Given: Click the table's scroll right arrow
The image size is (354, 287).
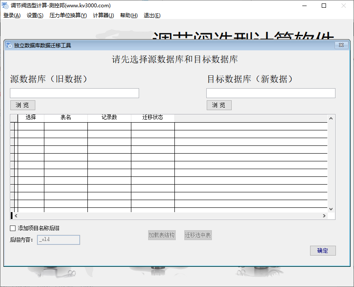Looking at the screenshot, I should [324, 216].
